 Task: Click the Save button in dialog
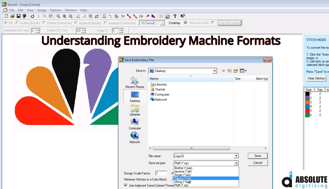pyautogui.click(x=258, y=156)
